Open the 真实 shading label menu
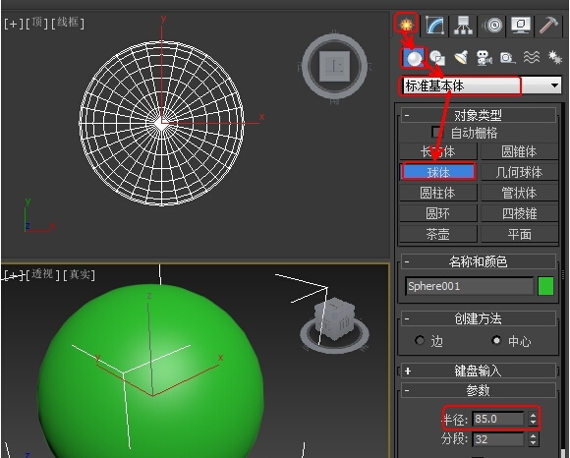Viewport: 570px width, 458px height. [x=79, y=274]
